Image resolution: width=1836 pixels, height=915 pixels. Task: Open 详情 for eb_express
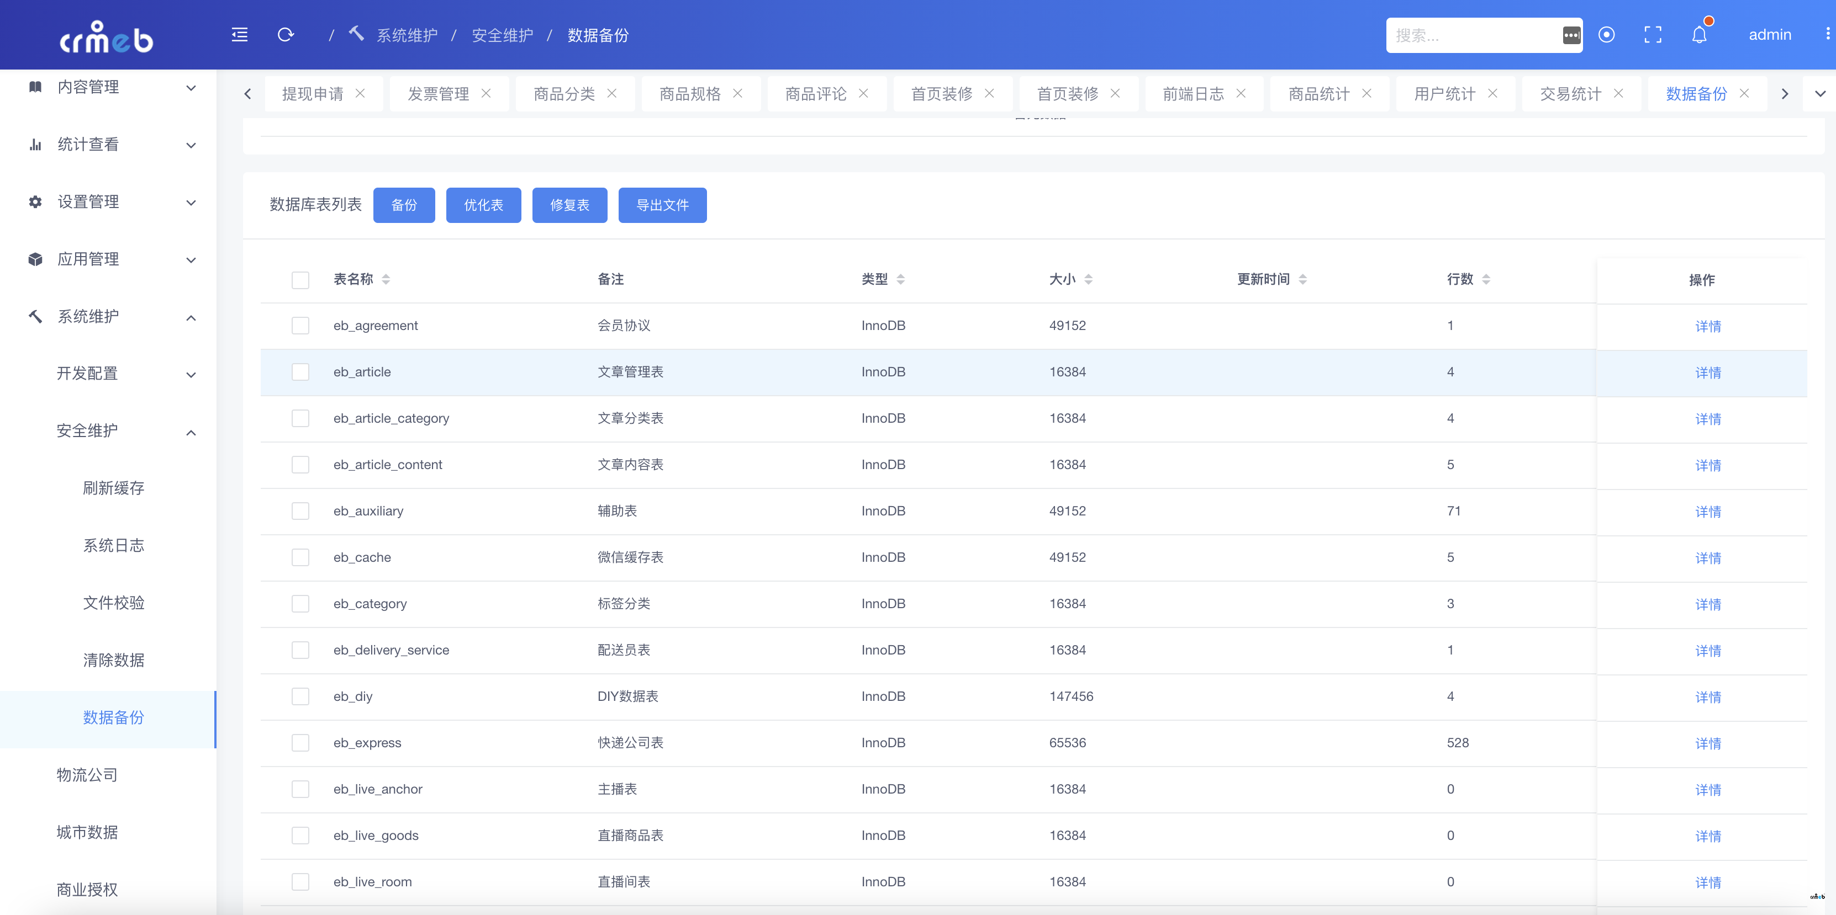point(1708,743)
